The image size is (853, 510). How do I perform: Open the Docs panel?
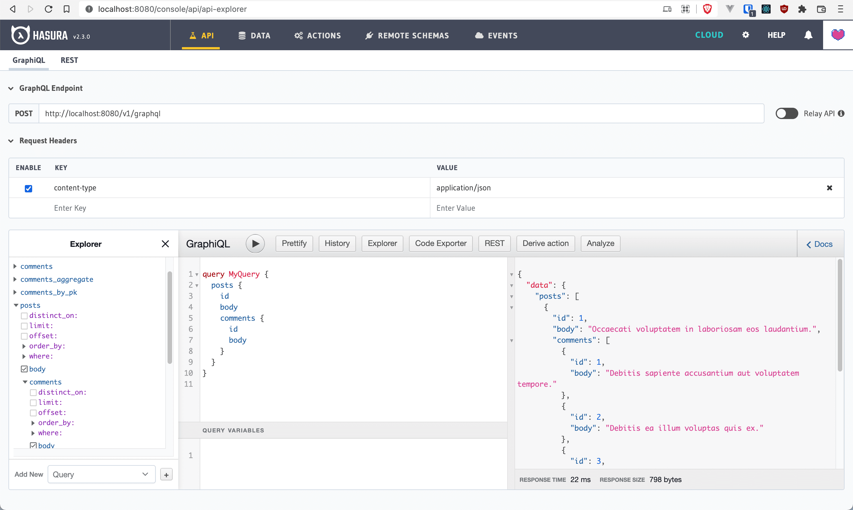[820, 243]
